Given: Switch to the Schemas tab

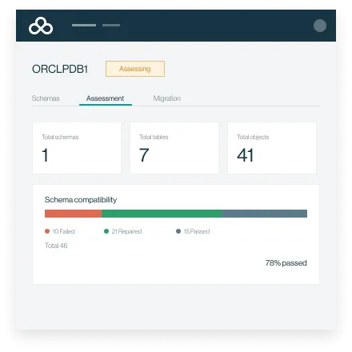Looking at the screenshot, I should 46,98.
